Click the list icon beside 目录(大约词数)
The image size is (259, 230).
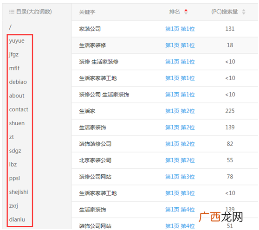[12, 12]
